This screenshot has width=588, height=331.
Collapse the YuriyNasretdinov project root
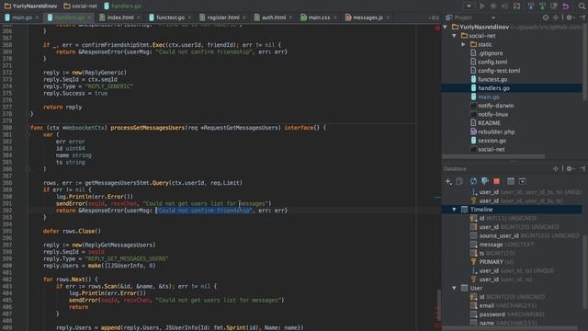click(x=445, y=27)
